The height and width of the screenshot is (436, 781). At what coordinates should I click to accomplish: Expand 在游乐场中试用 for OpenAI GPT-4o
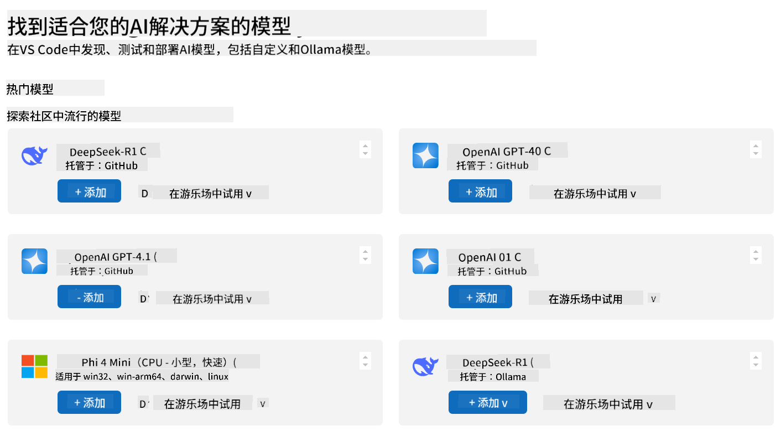click(595, 193)
